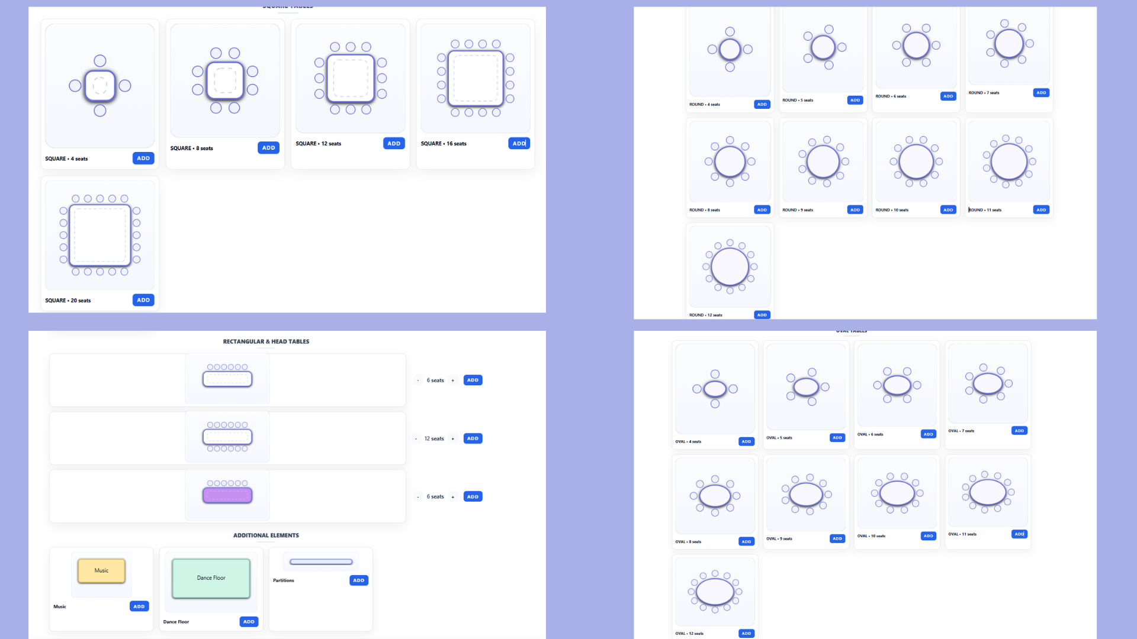1137x639 pixels.
Task: Increase seat count on the 12 seats row
Action: pos(453,439)
